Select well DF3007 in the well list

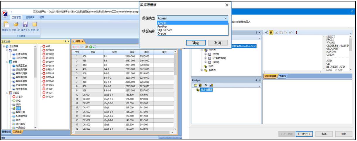tap(50, 62)
